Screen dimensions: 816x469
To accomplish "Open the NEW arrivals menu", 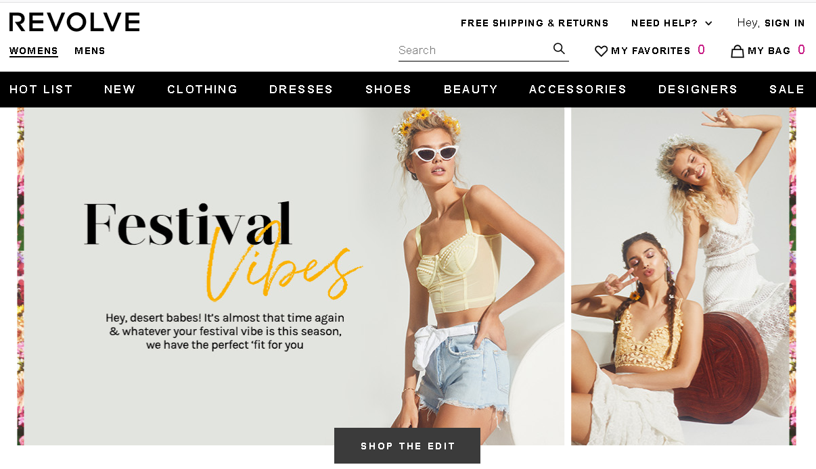I will 120,89.
